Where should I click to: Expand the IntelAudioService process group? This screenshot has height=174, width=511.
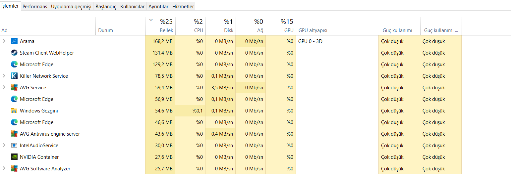pos(4,145)
